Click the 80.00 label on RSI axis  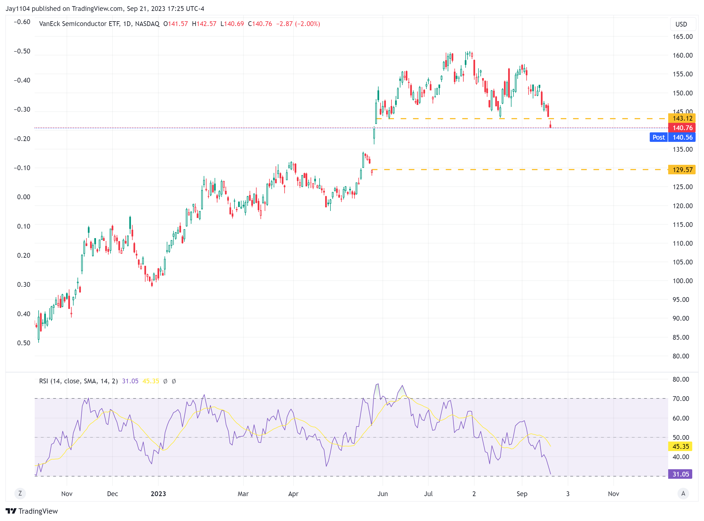click(x=681, y=379)
